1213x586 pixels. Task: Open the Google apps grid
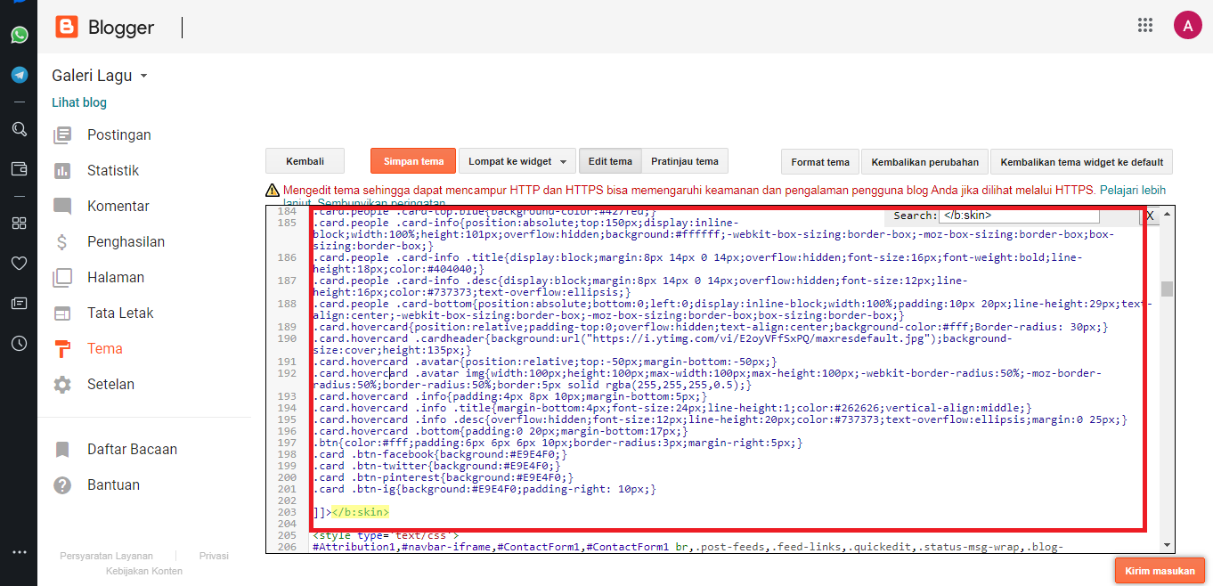pos(1145,25)
